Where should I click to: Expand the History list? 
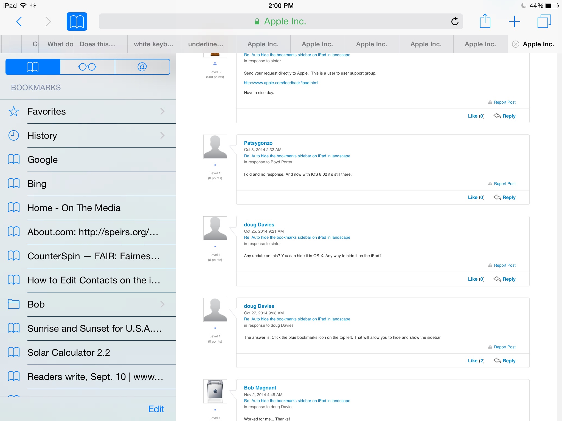coord(88,136)
